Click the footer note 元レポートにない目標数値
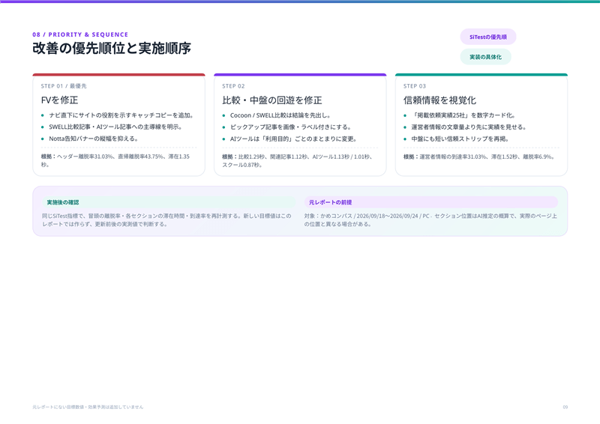This screenshot has height=424, width=600. click(x=88, y=408)
